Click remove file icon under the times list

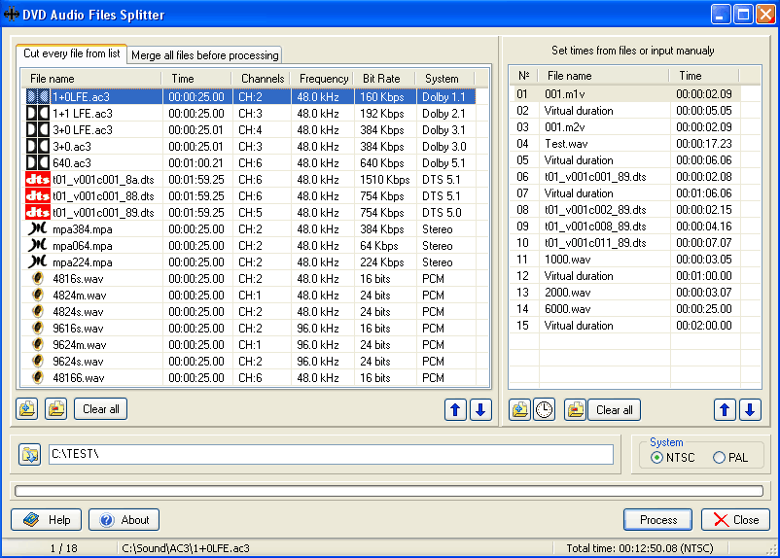click(575, 410)
